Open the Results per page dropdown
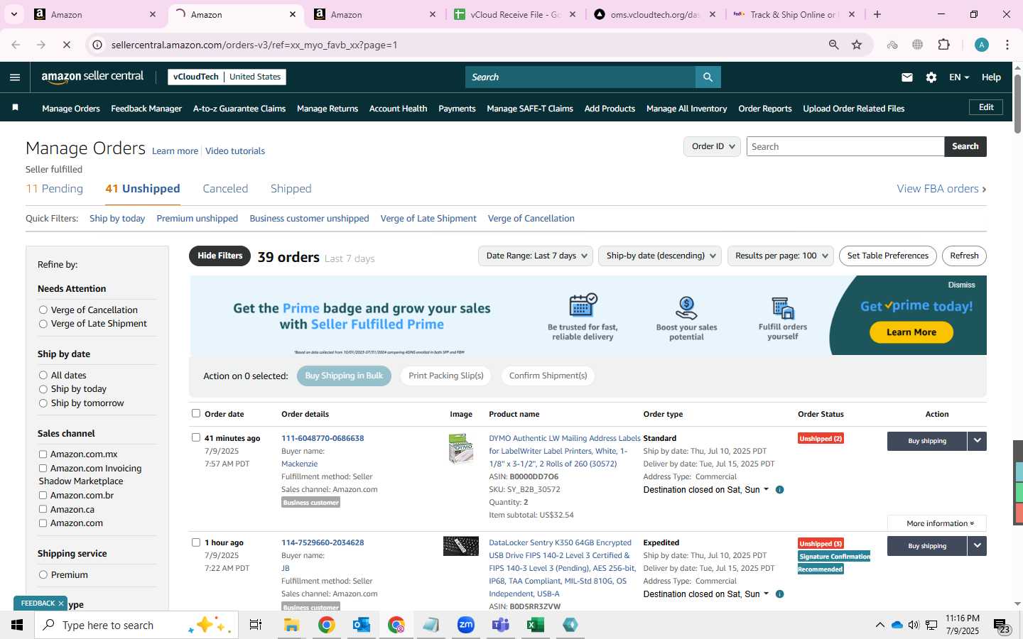1023x639 pixels. pyautogui.click(x=781, y=256)
